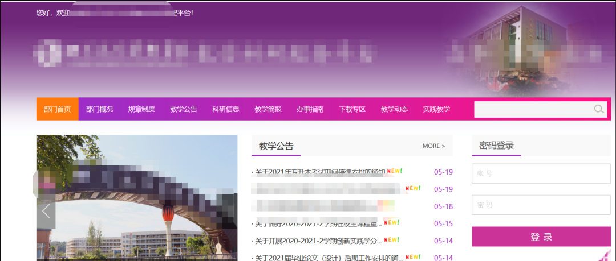The width and height of the screenshot is (616, 261).
Task: Open the 部门首页 nav tab
Action: click(x=58, y=109)
